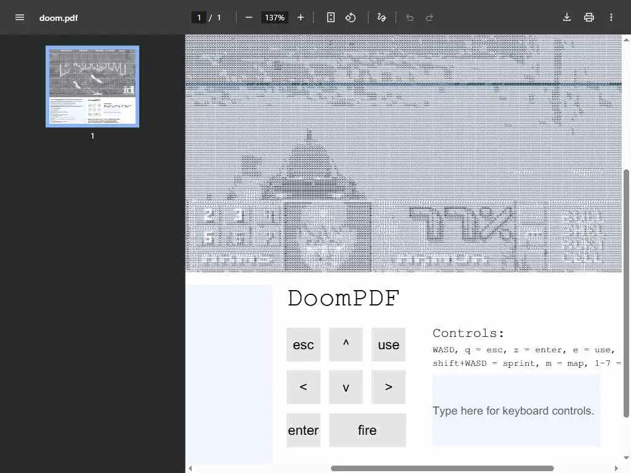
Task: Click the vertical scrollbar thumb
Action: pyautogui.click(x=626, y=294)
